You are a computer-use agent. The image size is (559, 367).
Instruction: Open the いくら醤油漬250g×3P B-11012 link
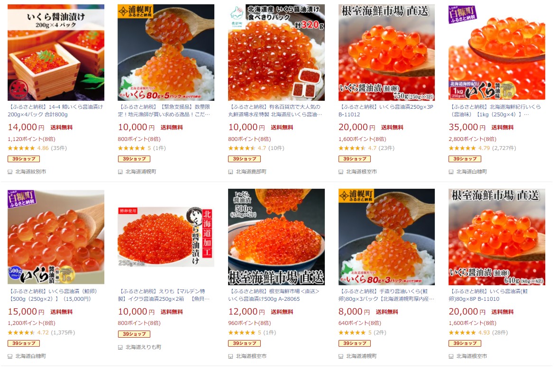click(x=386, y=111)
